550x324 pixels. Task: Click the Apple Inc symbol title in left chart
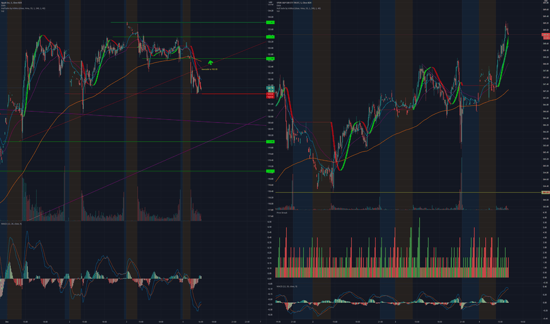(x=12, y=2)
